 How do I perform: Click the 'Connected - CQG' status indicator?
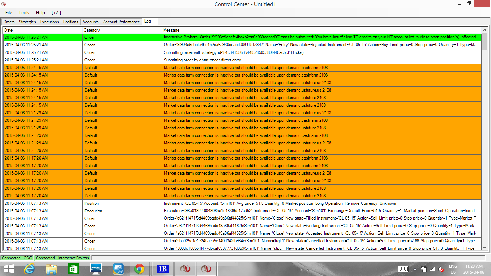(17, 258)
